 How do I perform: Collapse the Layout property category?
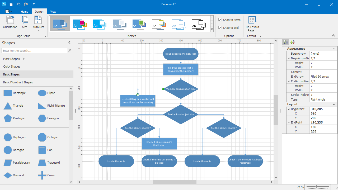pyautogui.click(x=334, y=104)
